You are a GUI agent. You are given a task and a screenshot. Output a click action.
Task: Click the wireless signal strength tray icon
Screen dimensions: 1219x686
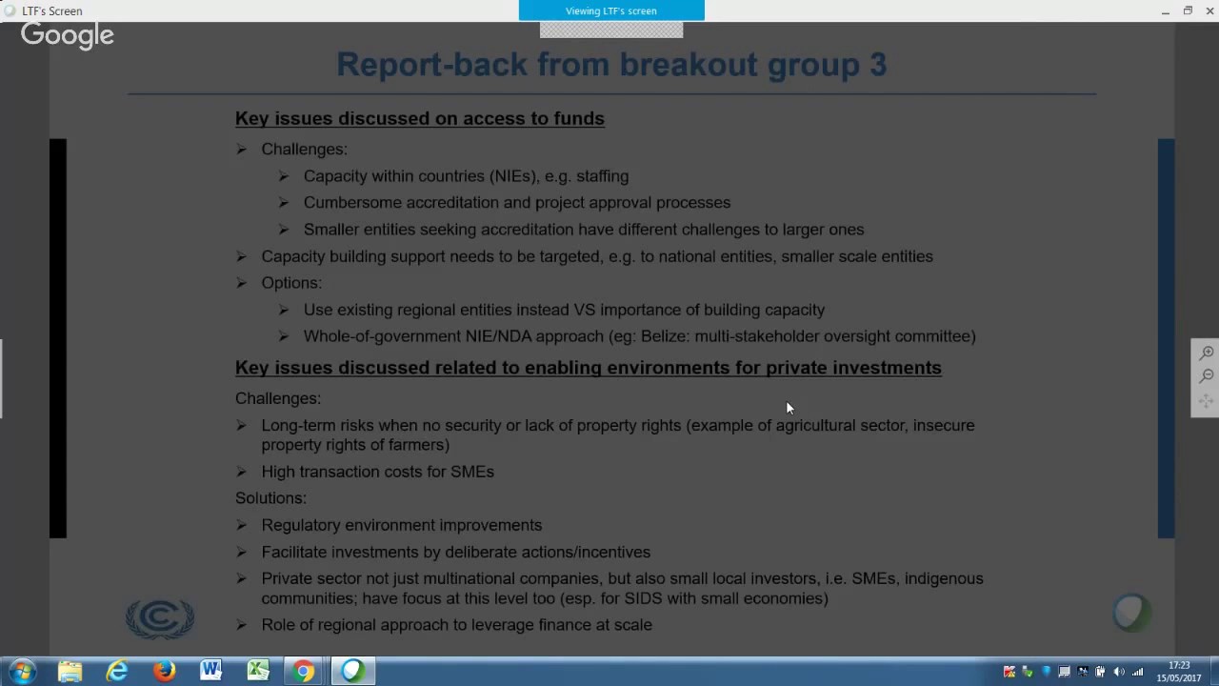(1138, 672)
